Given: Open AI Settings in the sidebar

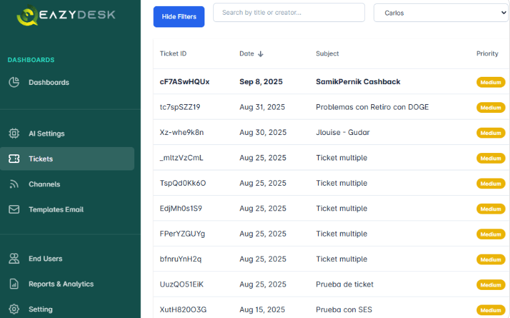Looking at the screenshot, I should [47, 134].
